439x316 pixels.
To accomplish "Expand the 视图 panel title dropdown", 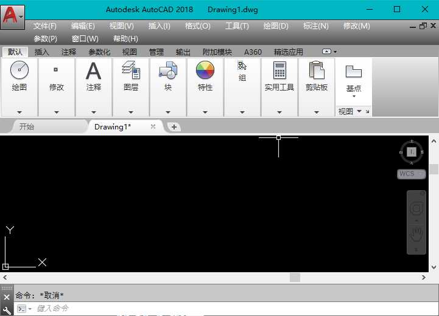I will coord(359,111).
